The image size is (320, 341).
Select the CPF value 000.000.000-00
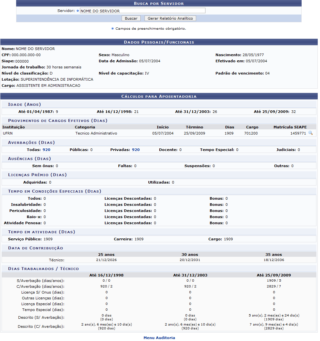[26, 55]
